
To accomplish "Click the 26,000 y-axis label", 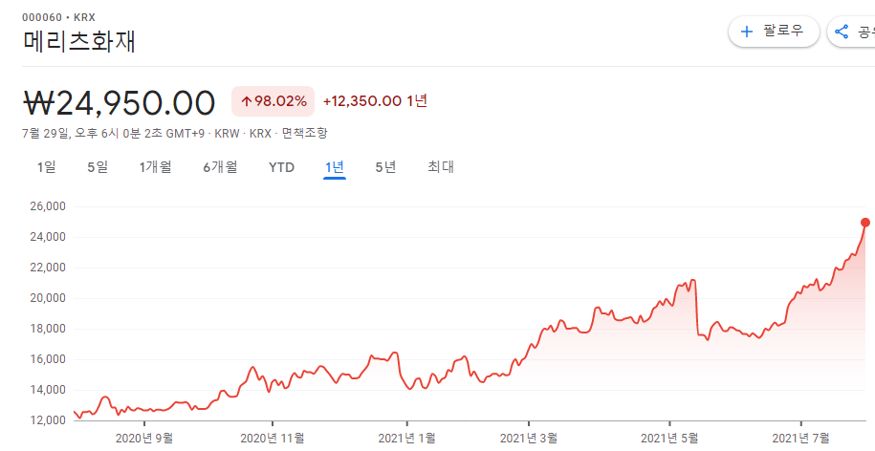I will [47, 206].
